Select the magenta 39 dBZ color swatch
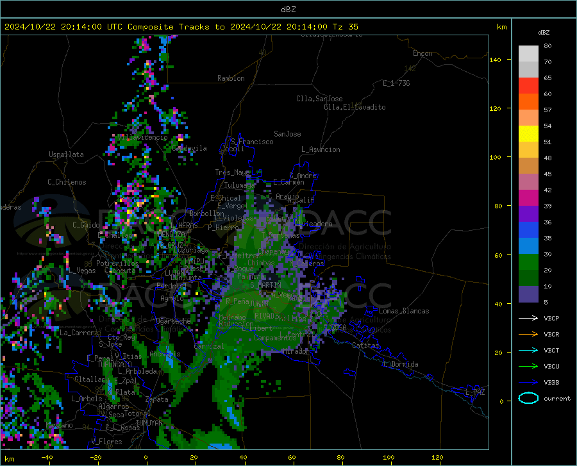 528,198
